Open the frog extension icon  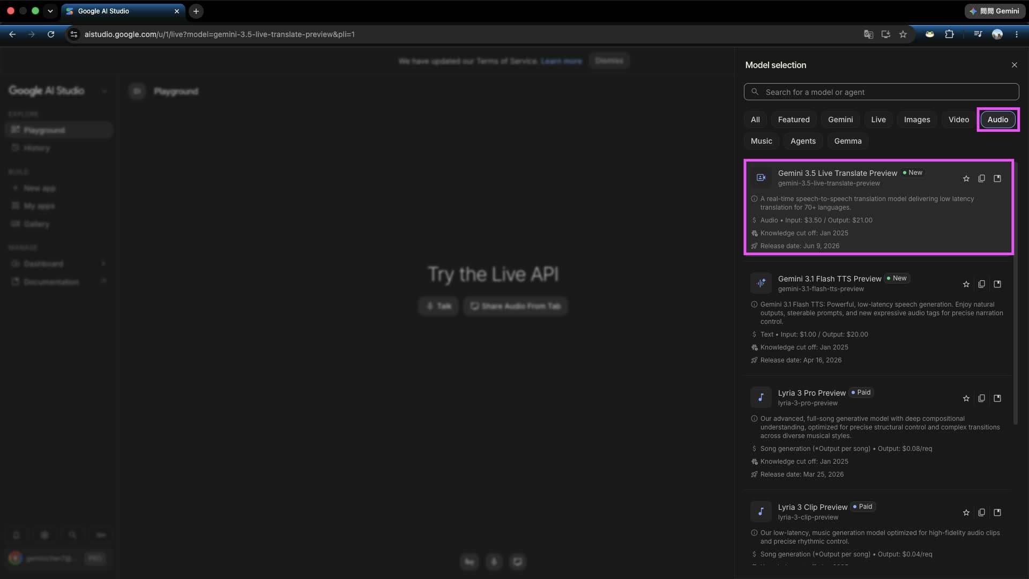[x=930, y=34]
